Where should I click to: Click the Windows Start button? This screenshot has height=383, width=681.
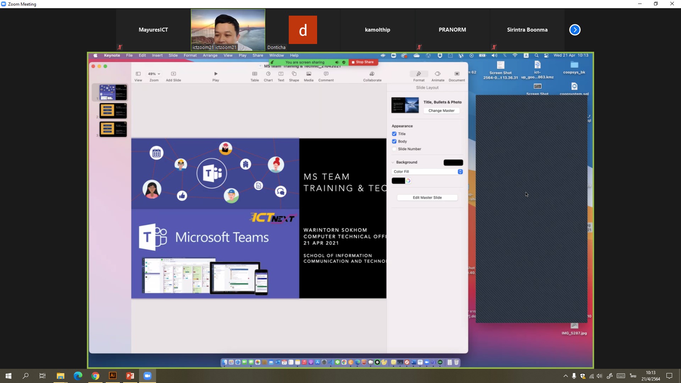(x=9, y=376)
